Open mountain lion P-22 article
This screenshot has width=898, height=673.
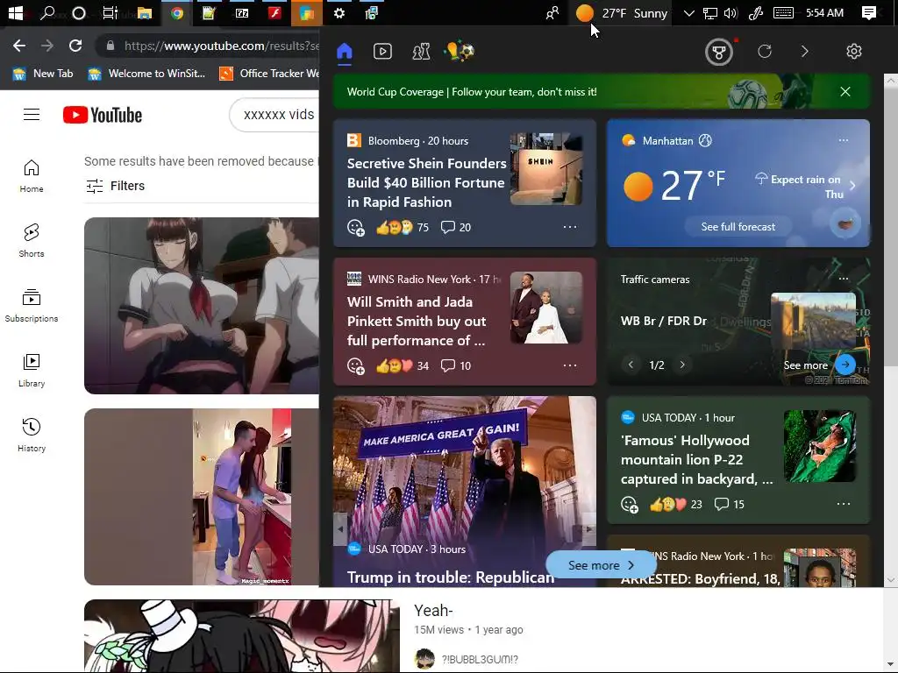click(x=696, y=459)
